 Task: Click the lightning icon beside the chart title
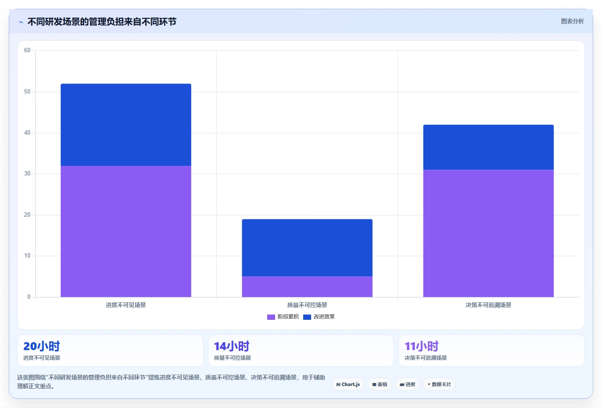21,22
